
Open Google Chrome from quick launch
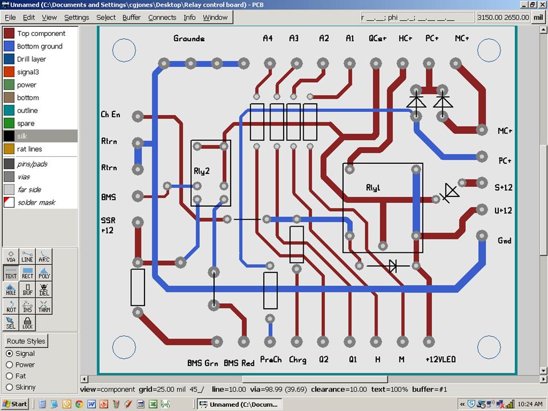coord(79,404)
